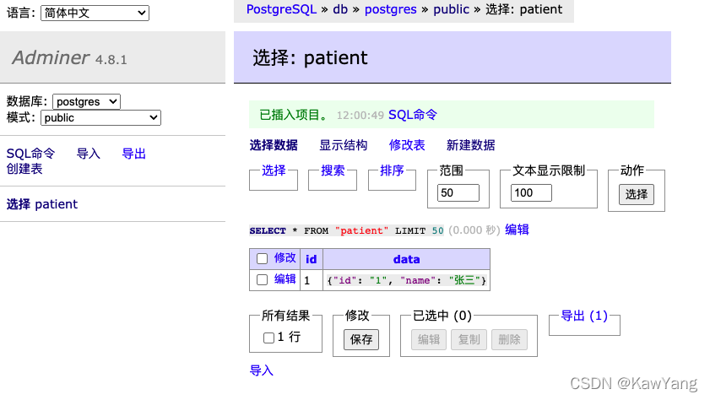Click 创建表 link in sidebar
Image resolution: width=710 pixels, height=400 pixels.
tap(24, 169)
